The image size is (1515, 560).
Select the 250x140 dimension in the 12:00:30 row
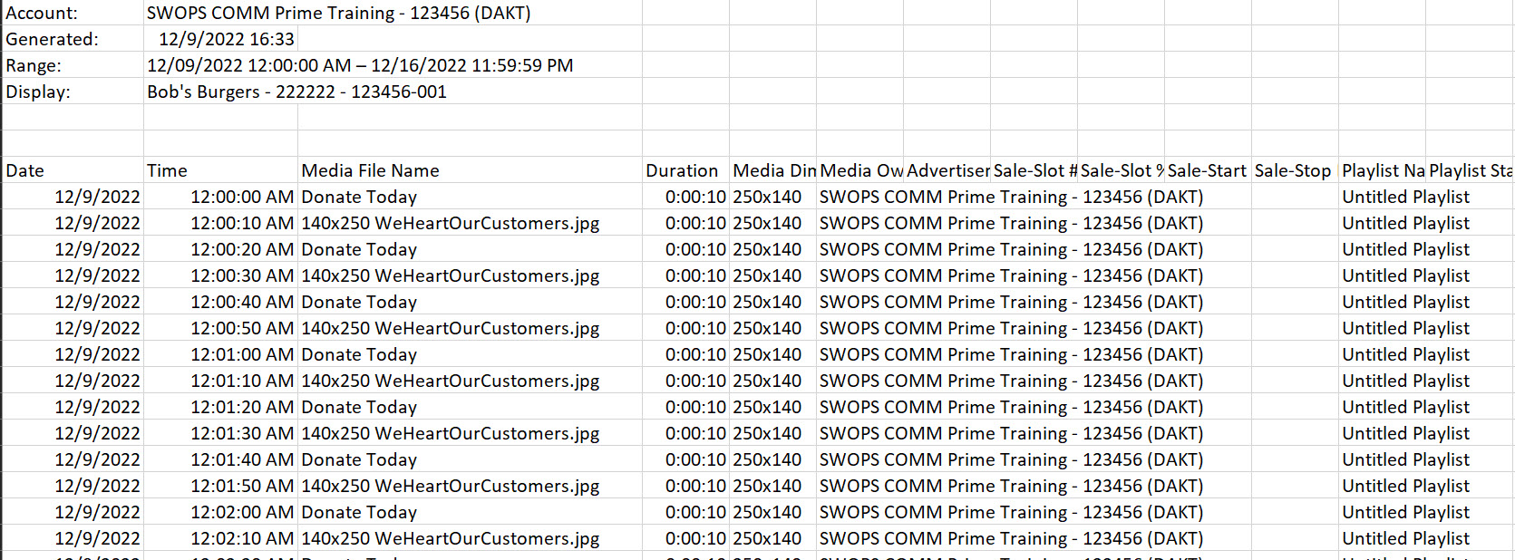pos(767,276)
